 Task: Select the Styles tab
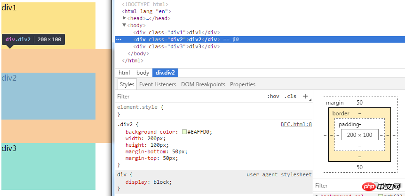127,84
